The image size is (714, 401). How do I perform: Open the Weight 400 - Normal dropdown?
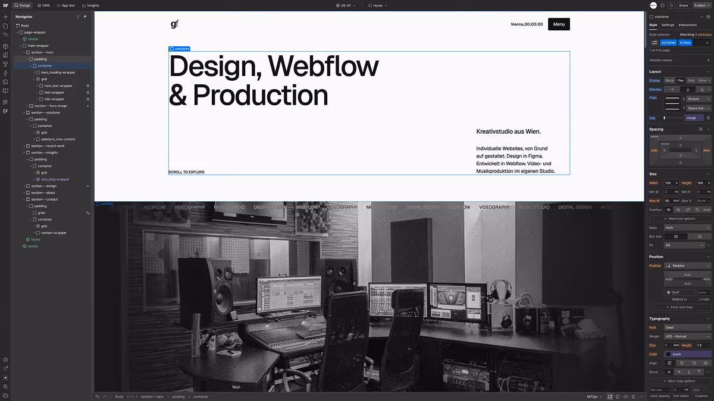688,336
